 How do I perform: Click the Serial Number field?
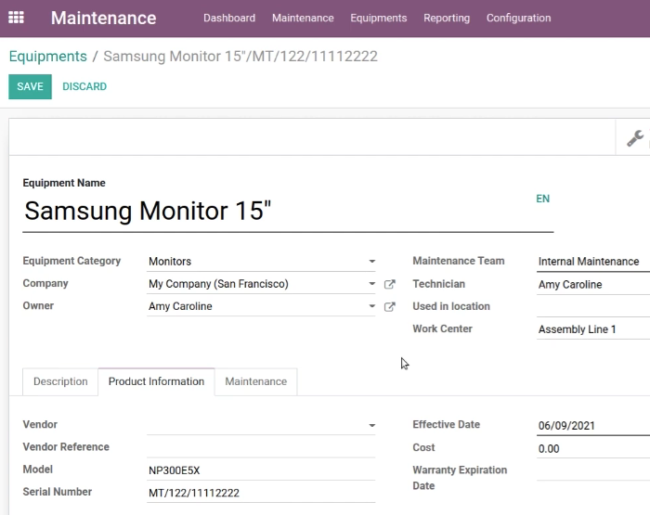[x=261, y=493]
